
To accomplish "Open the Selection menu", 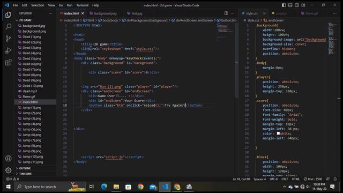I will (x=38, y=5).
